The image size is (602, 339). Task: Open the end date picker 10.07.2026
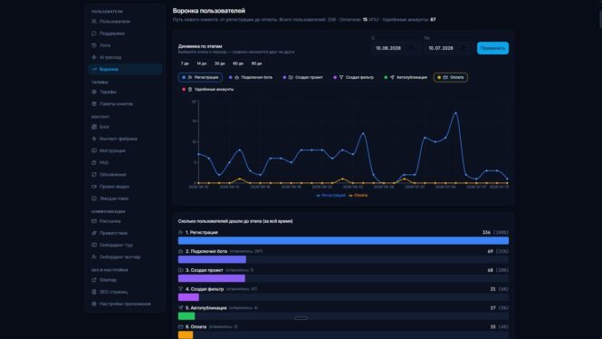pyautogui.click(x=448, y=48)
